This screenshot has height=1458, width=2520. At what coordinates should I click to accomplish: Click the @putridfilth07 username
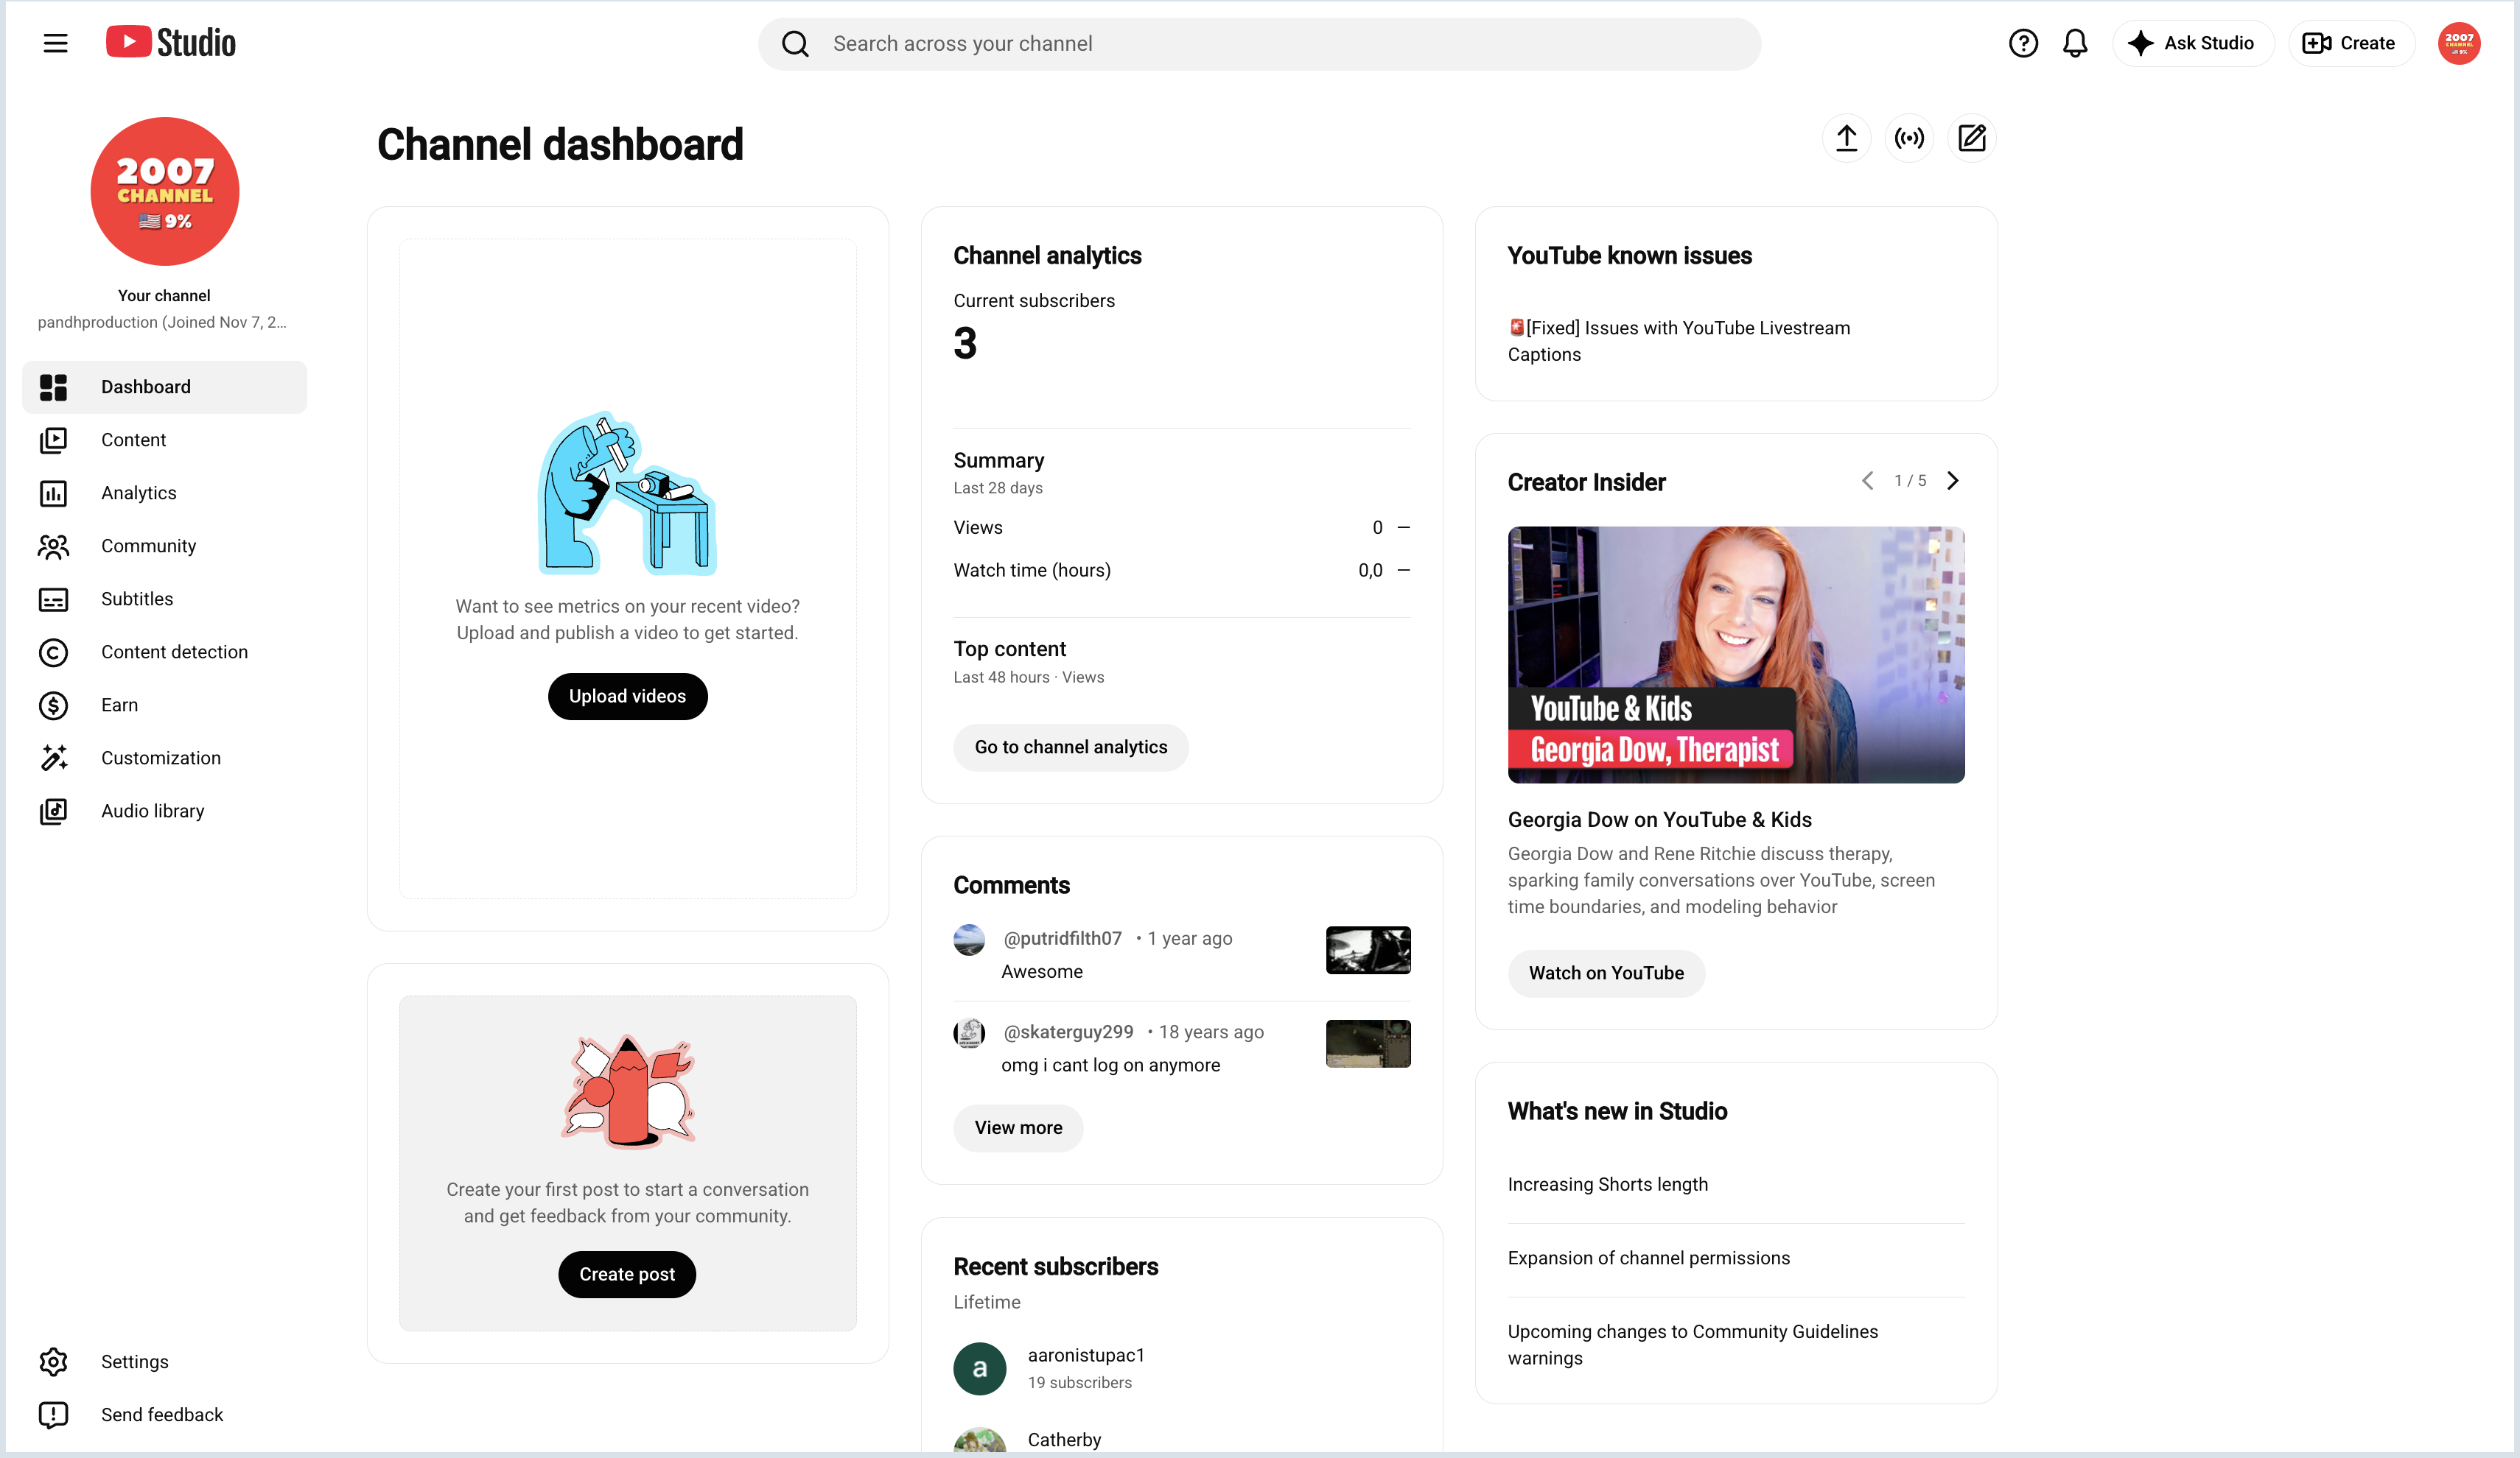1062,938
